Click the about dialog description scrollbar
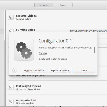 coord(94,50)
